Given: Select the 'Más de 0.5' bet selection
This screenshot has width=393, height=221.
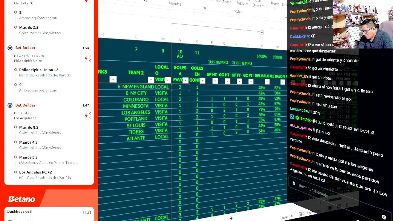Looking at the screenshot, I should coord(29,127).
